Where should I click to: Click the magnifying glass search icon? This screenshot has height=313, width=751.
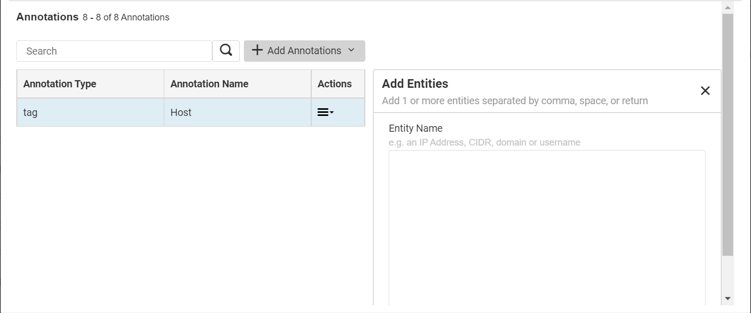coord(225,51)
